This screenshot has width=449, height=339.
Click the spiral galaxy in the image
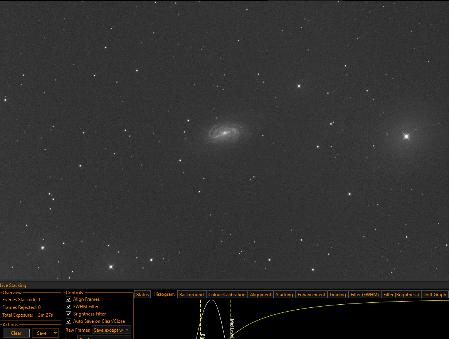224,133
